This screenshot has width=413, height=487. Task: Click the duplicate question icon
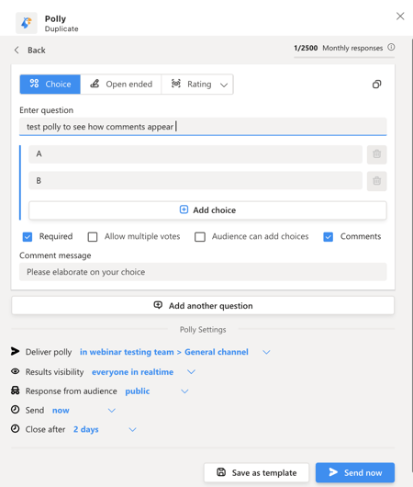(376, 85)
